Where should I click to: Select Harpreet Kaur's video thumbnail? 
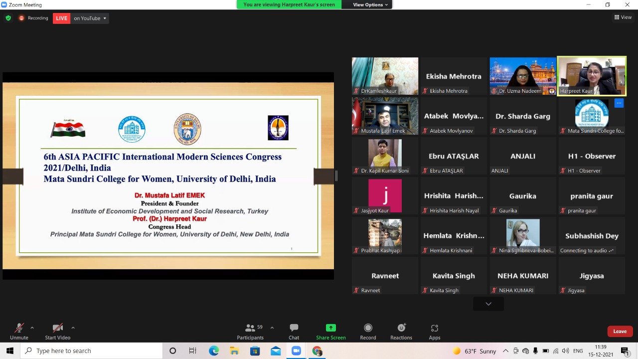[592, 76]
